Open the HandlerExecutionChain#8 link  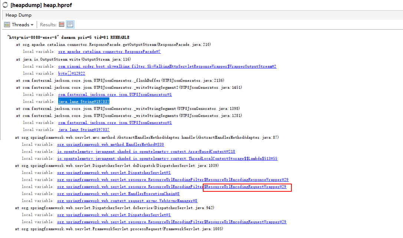click(x=118, y=194)
